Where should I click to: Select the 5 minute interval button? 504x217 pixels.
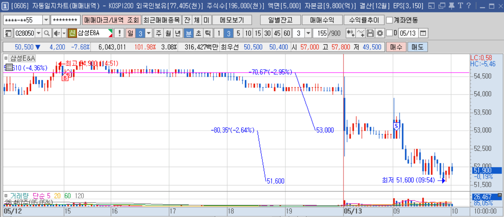(x=238, y=33)
